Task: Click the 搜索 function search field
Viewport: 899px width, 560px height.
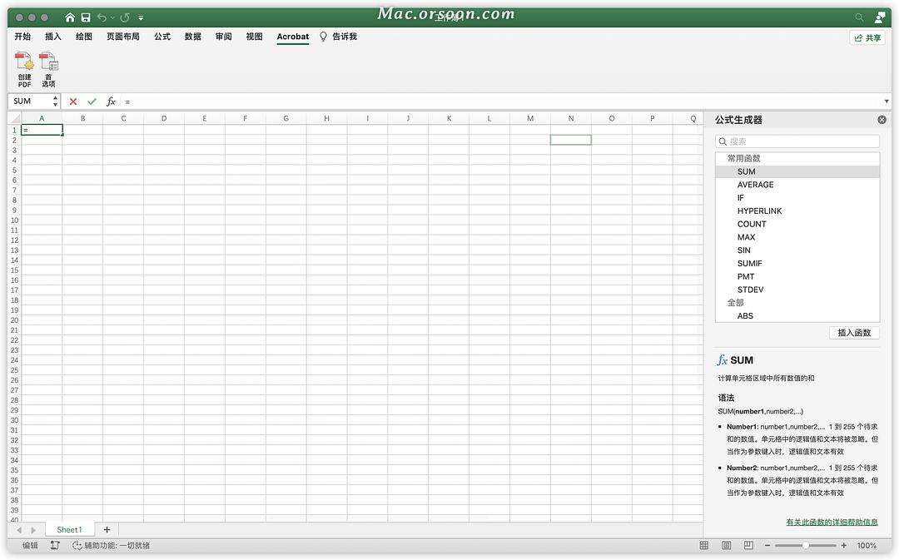Action: 797,141
